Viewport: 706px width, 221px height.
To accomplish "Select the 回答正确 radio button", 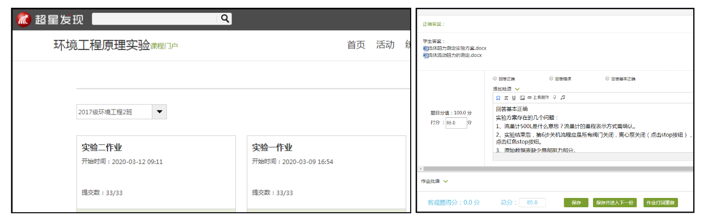I will point(494,79).
